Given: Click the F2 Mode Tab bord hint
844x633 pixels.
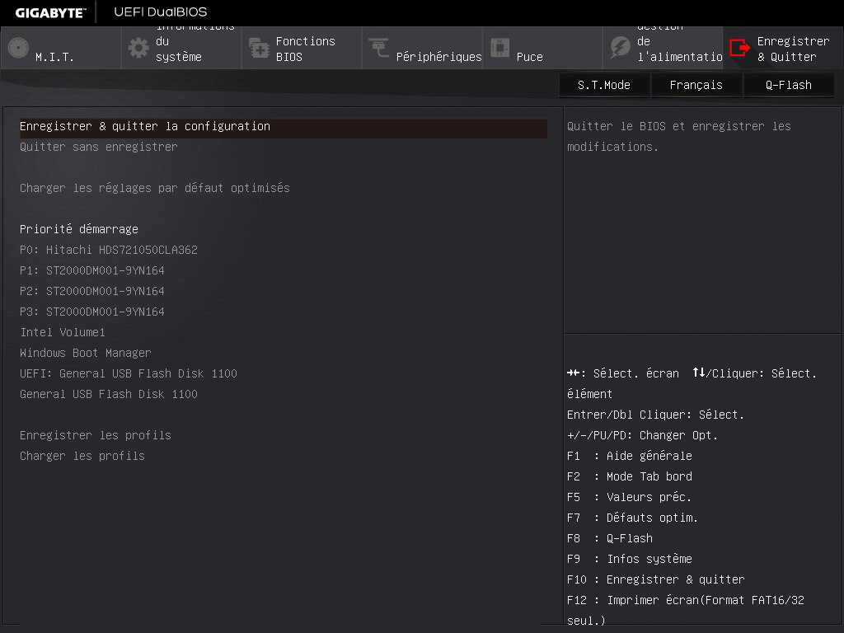Looking at the screenshot, I should pos(630,476).
